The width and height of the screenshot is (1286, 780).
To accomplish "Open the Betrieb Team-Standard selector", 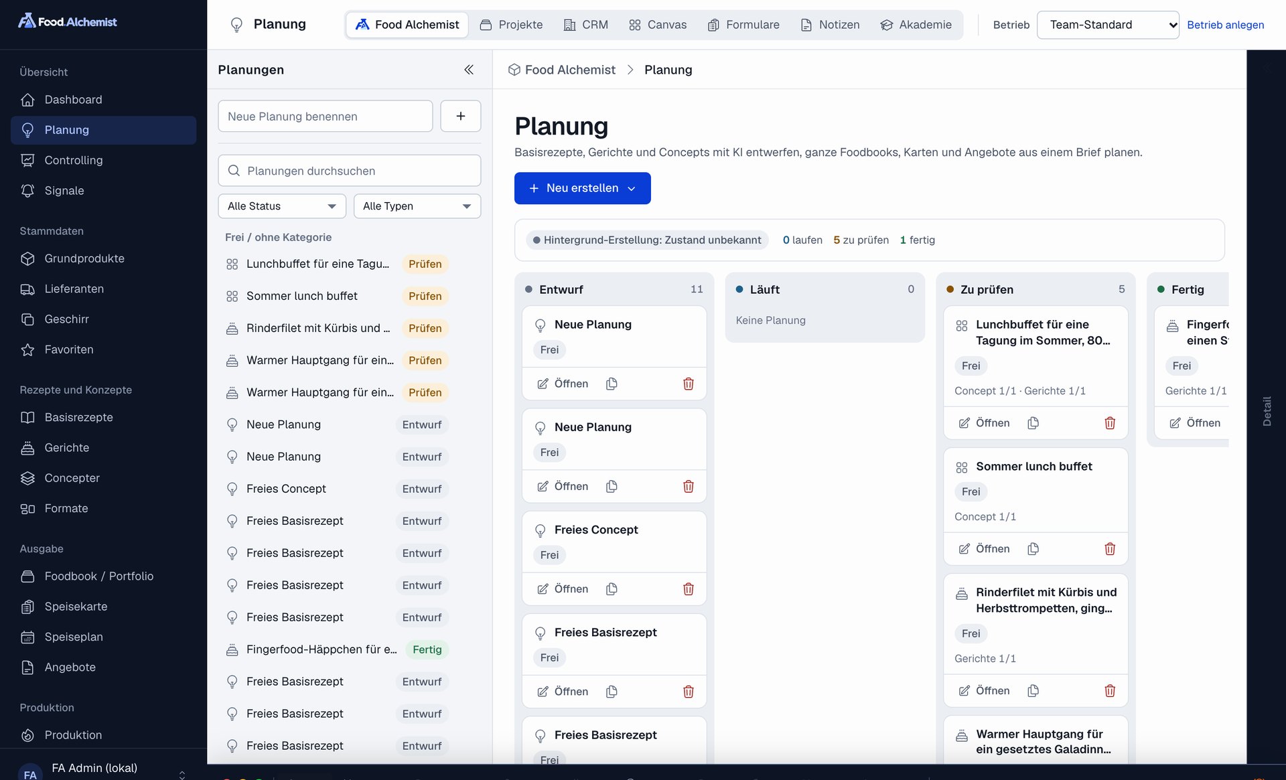I will click(x=1108, y=25).
